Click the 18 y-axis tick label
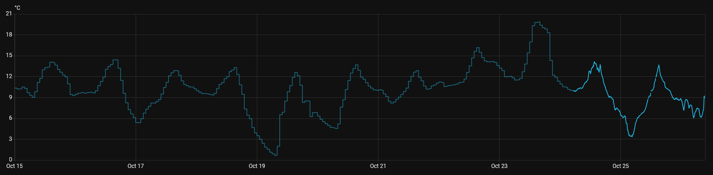 coord(9,35)
